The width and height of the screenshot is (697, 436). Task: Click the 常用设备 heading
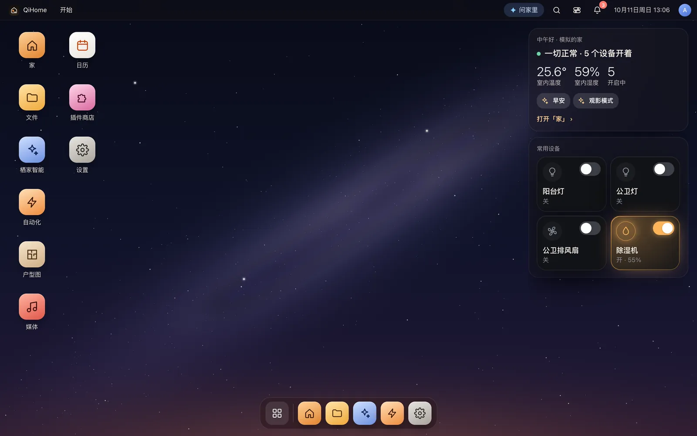point(548,149)
